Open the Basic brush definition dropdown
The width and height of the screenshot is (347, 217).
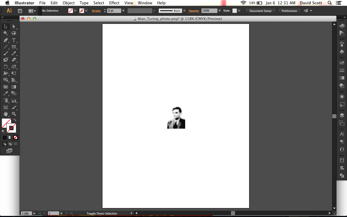[184, 11]
